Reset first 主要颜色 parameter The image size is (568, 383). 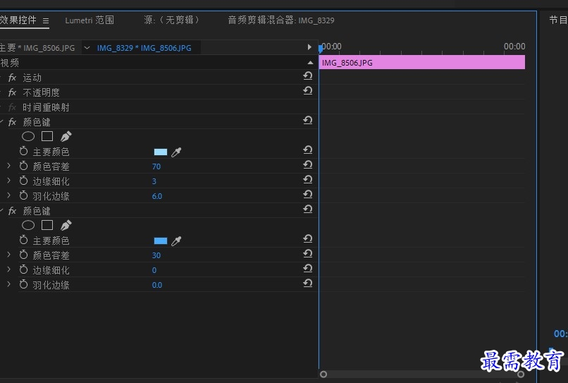308,150
